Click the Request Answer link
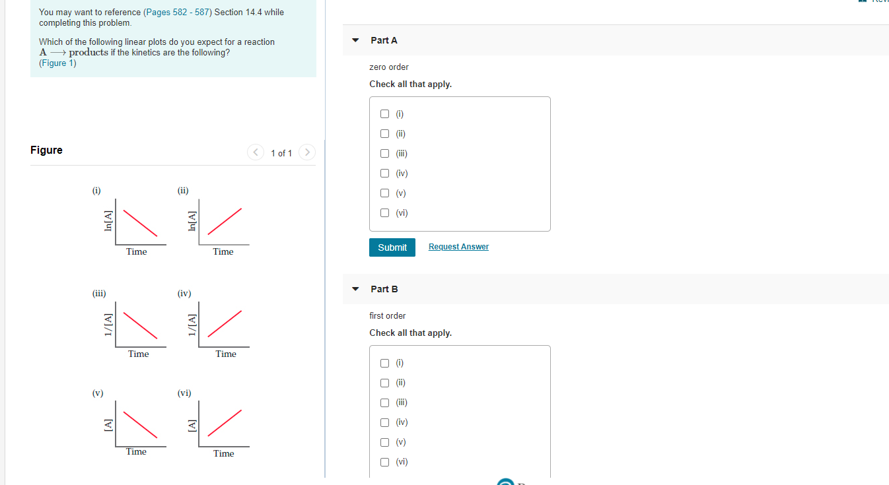This screenshot has height=485, width=889. click(x=458, y=246)
